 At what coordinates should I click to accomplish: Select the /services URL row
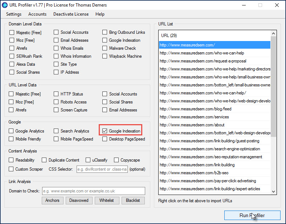point(214,117)
